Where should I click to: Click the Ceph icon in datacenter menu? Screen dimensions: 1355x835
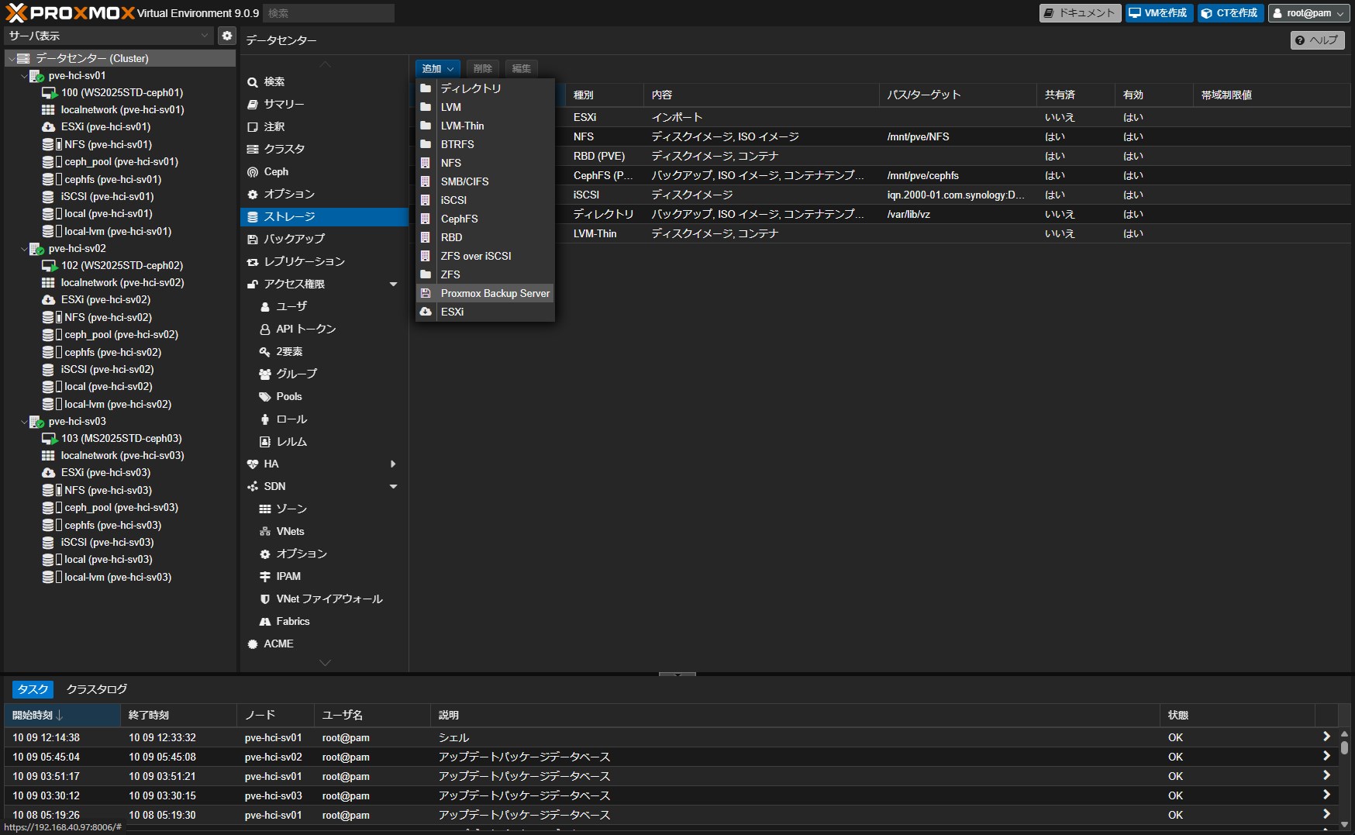click(x=253, y=172)
